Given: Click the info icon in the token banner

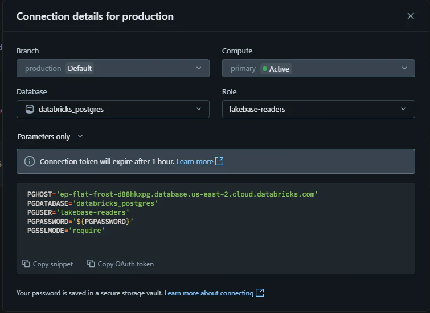Looking at the screenshot, I should pos(30,161).
